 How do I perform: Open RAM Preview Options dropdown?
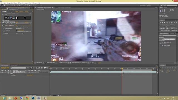[x=167, y=25]
